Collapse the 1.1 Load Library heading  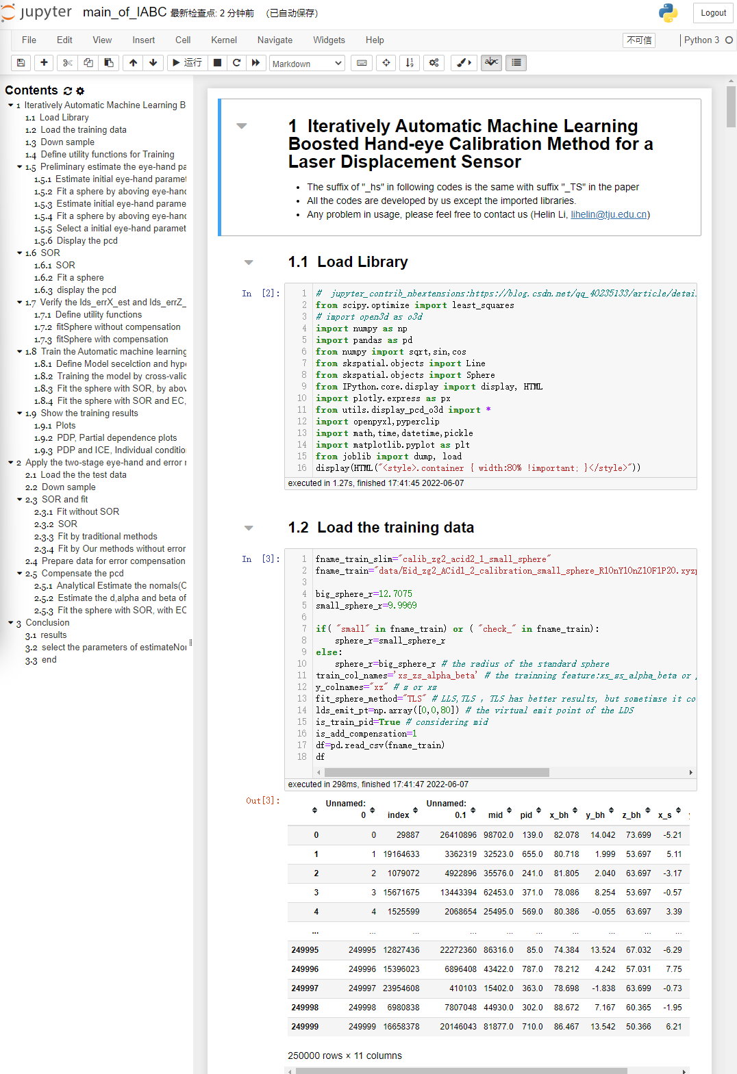click(x=249, y=262)
